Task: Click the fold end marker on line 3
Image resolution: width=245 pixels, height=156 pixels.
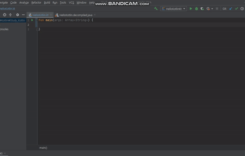Action: [x=37, y=29]
